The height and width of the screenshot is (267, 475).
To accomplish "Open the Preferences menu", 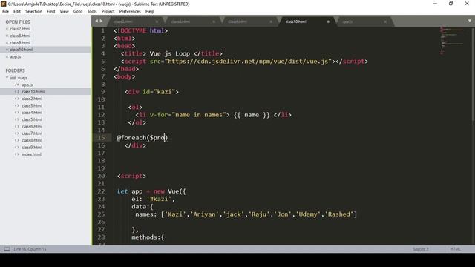I will tap(130, 12).
